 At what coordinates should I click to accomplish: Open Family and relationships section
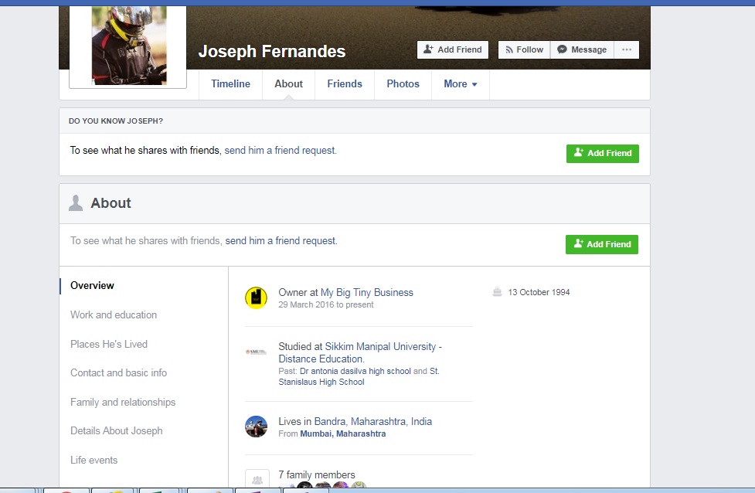pyautogui.click(x=123, y=402)
